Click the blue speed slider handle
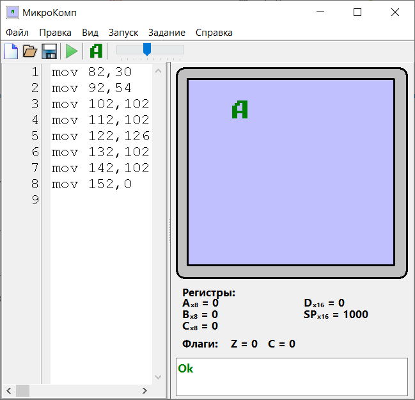Image resolution: width=415 pixels, height=400 pixels. pos(147,49)
